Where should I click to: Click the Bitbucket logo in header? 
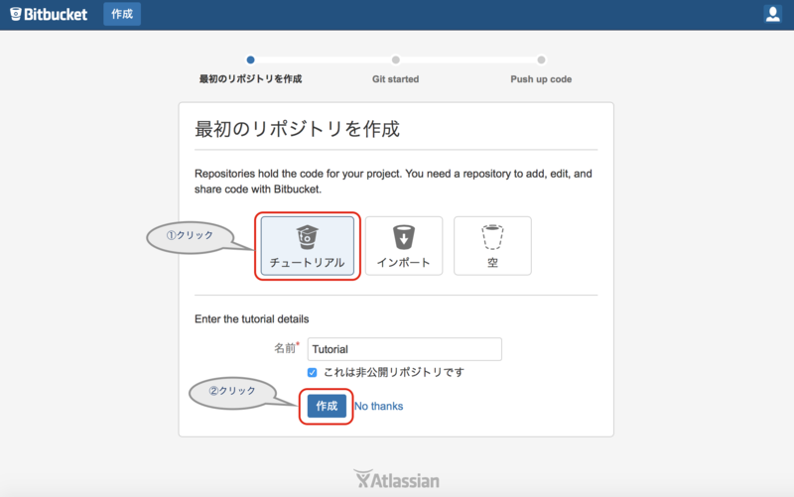click(x=49, y=14)
